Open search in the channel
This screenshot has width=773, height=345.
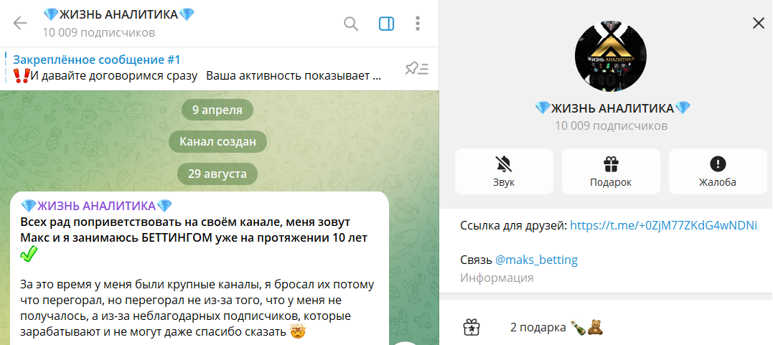(351, 24)
